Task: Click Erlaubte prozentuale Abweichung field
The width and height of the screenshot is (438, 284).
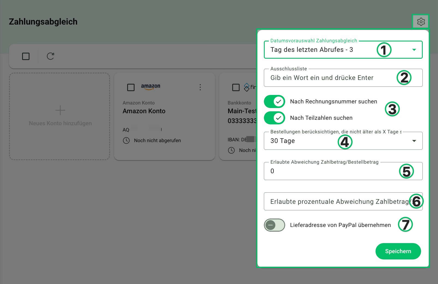Action: pyautogui.click(x=343, y=201)
